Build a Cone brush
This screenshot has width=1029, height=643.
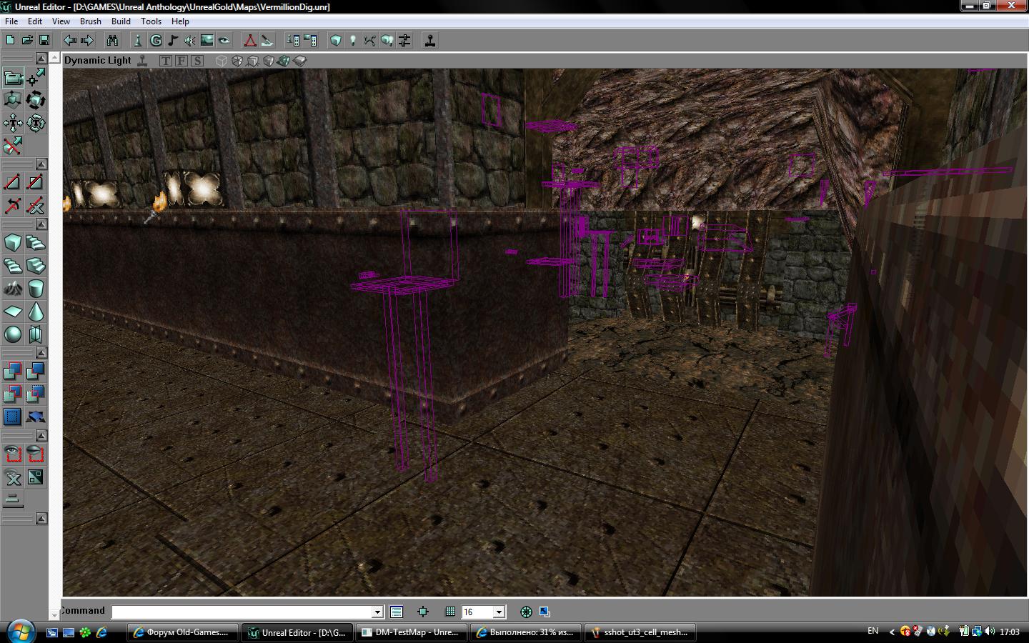click(x=36, y=311)
